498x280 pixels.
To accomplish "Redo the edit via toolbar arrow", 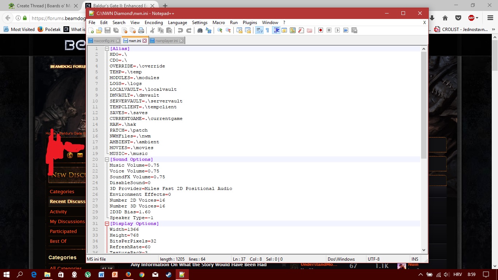I will (188, 30).
